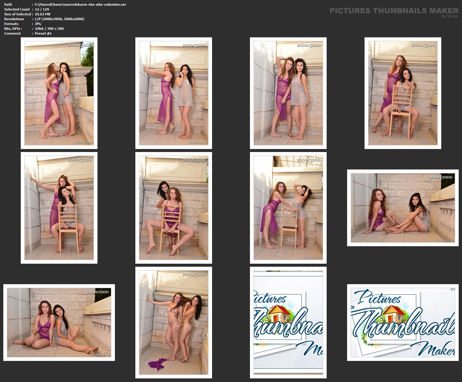Image resolution: width=462 pixels, height=382 pixels.
Task: Open thumbnail with purple-dressed woman seated on chair
Action: (174, 208)
